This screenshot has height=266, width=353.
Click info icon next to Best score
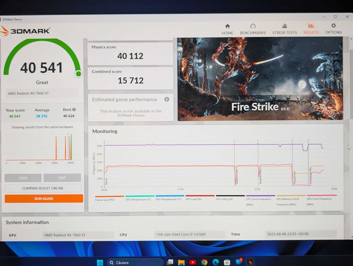(x=74, y=109)
